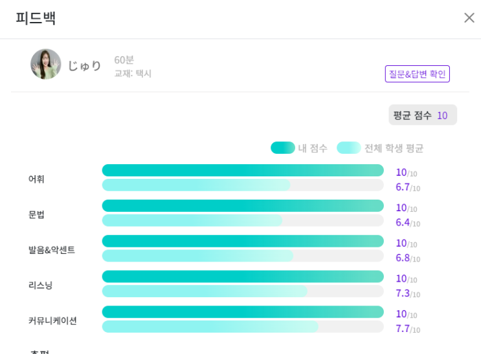481x354 pixels.
Task: Click the 커뮤니케이션 category label
Action: pos(52,320)
